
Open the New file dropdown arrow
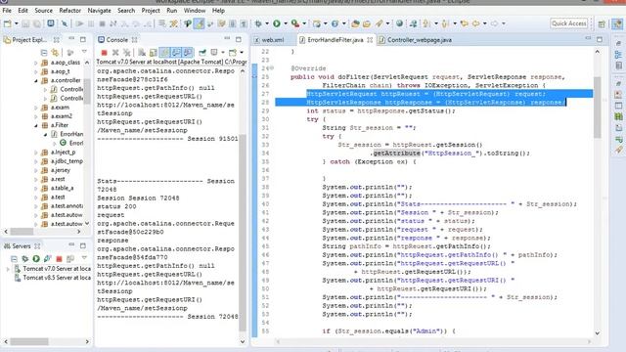(x=17, y=23)
